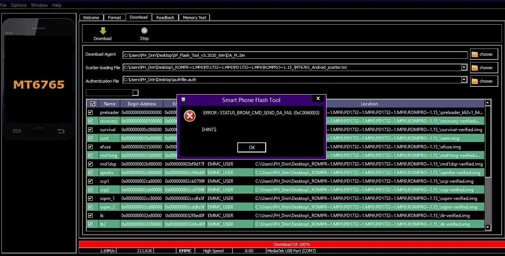
Task: Uncheck the sspm_1 partition checkbox
Action: click(90, 198)
